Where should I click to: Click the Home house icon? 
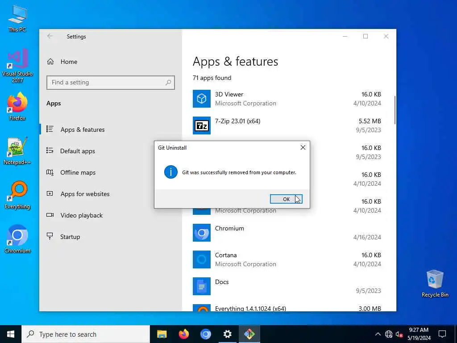[50, 62]
